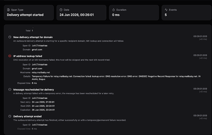
Task: Select hostname relay.mailbaby.net value
Action: coord(41,72)
